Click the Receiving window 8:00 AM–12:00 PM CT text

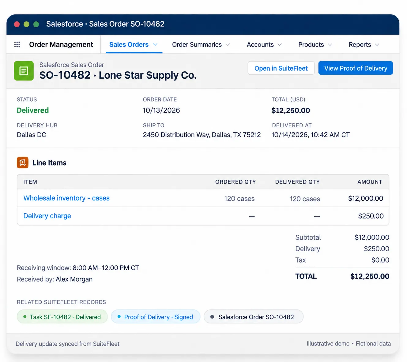78,268
